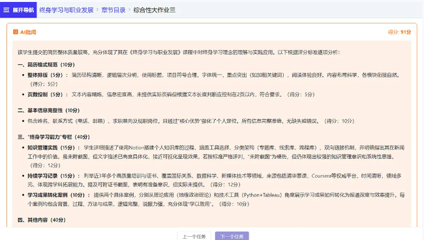The image size is (424, 240).
Task: Click the intro sentence beginning 该学生提交的简历
Action: point(179,52)
